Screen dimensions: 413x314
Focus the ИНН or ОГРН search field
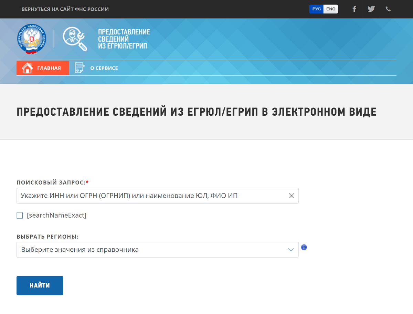pyautogui.click(x=158, y=196)
